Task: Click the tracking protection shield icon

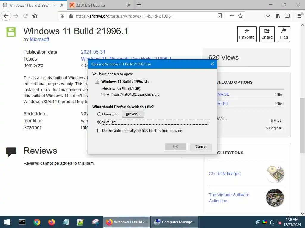Action: point(63,16)
